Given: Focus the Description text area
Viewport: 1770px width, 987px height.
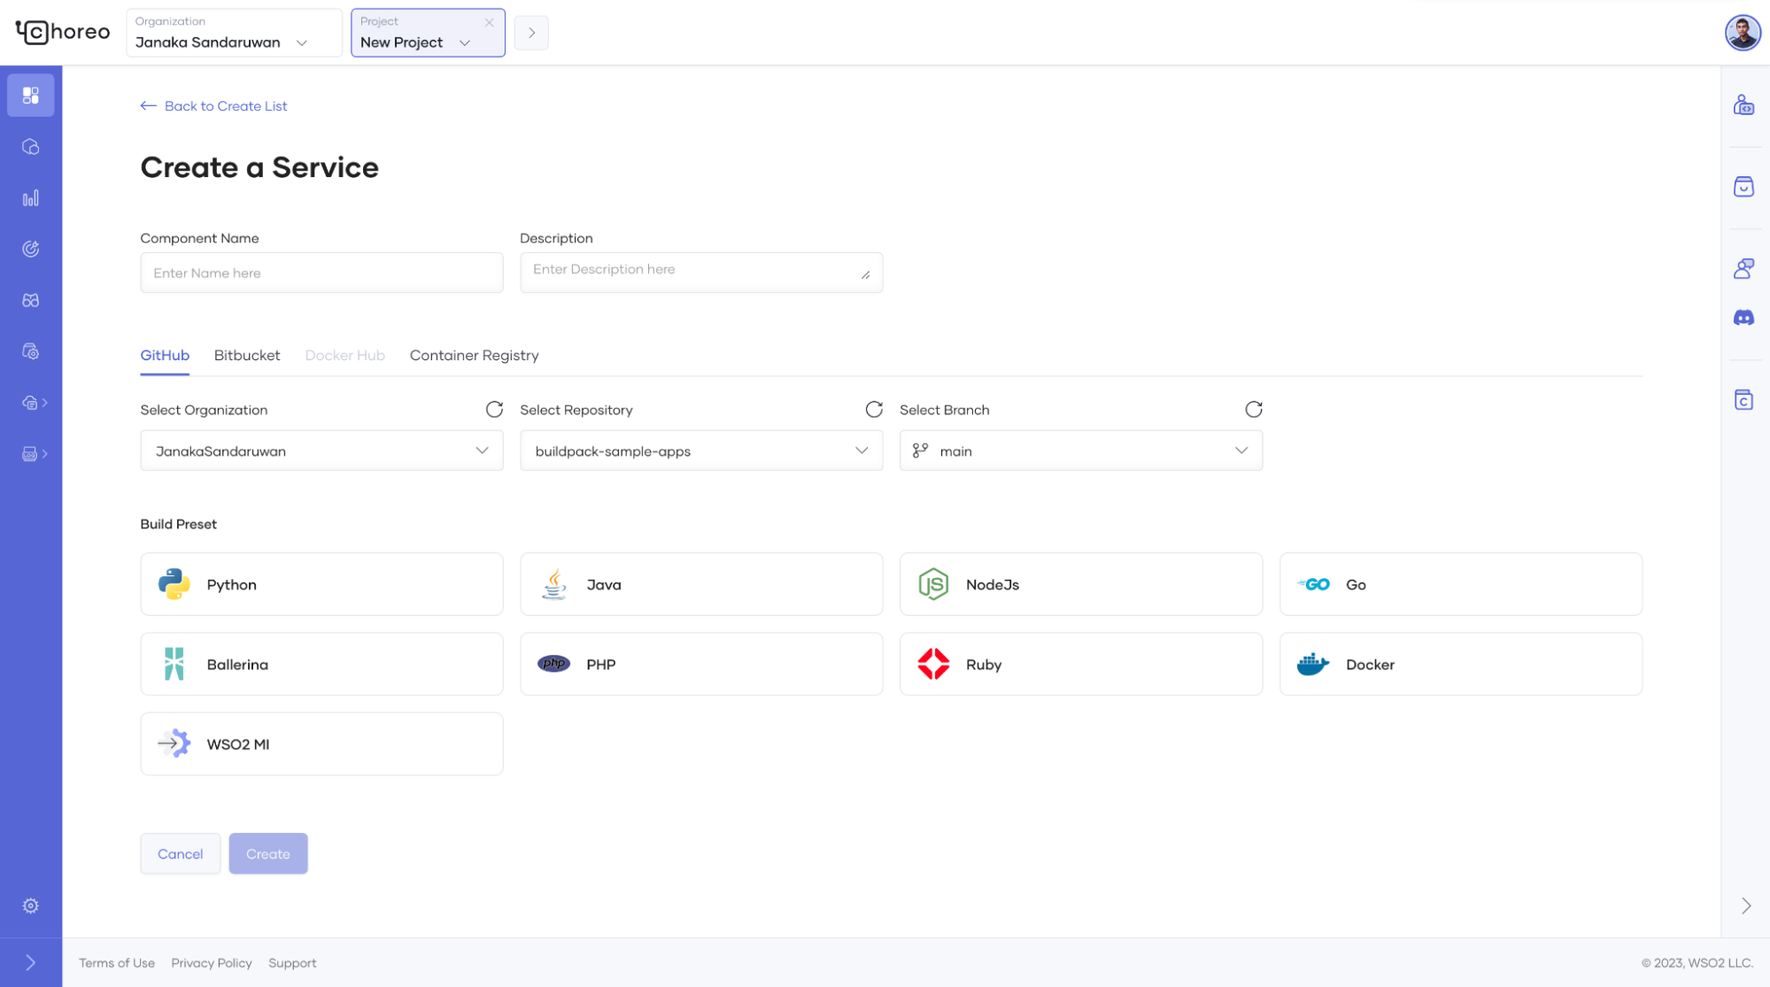Looking at the screenshot, I should [x=701, y=273].
